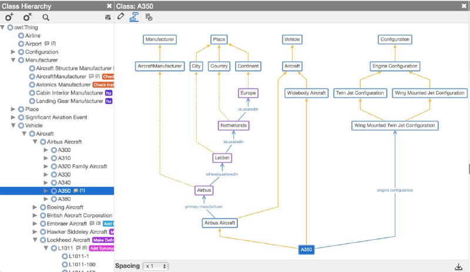The image size is (470, 272).
Task: Switch to the pencil edit view
Action: 120,16
